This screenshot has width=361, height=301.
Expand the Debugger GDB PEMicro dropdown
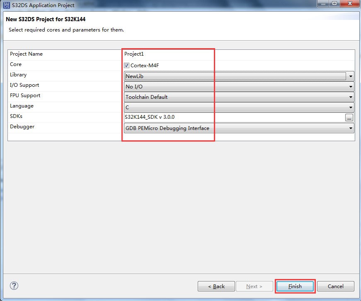239,128
